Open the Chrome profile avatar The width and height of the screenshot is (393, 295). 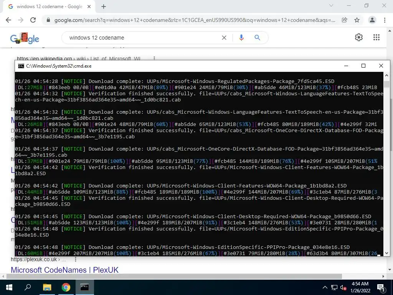(372, 20)
